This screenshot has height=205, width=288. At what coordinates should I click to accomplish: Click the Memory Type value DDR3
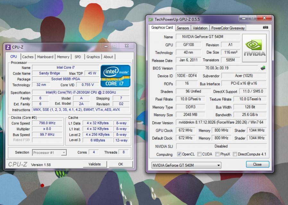(x=190, y=107)
